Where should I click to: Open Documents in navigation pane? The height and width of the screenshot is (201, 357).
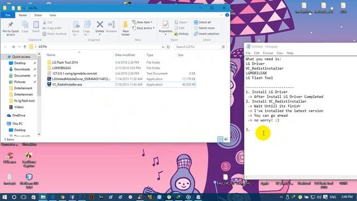pyautogui.click(x=22, y=75)
